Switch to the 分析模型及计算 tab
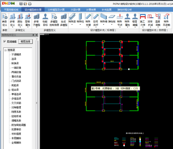This screenshot has width=173, height=149. 56,10
